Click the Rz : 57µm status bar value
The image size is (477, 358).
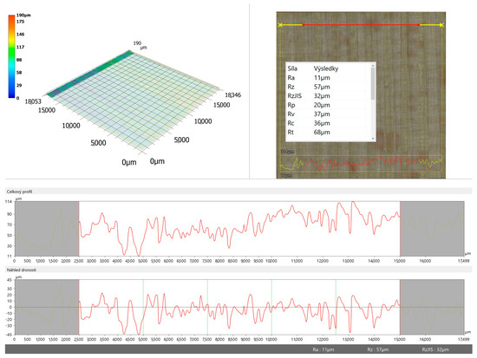click(x=378, y=349)
